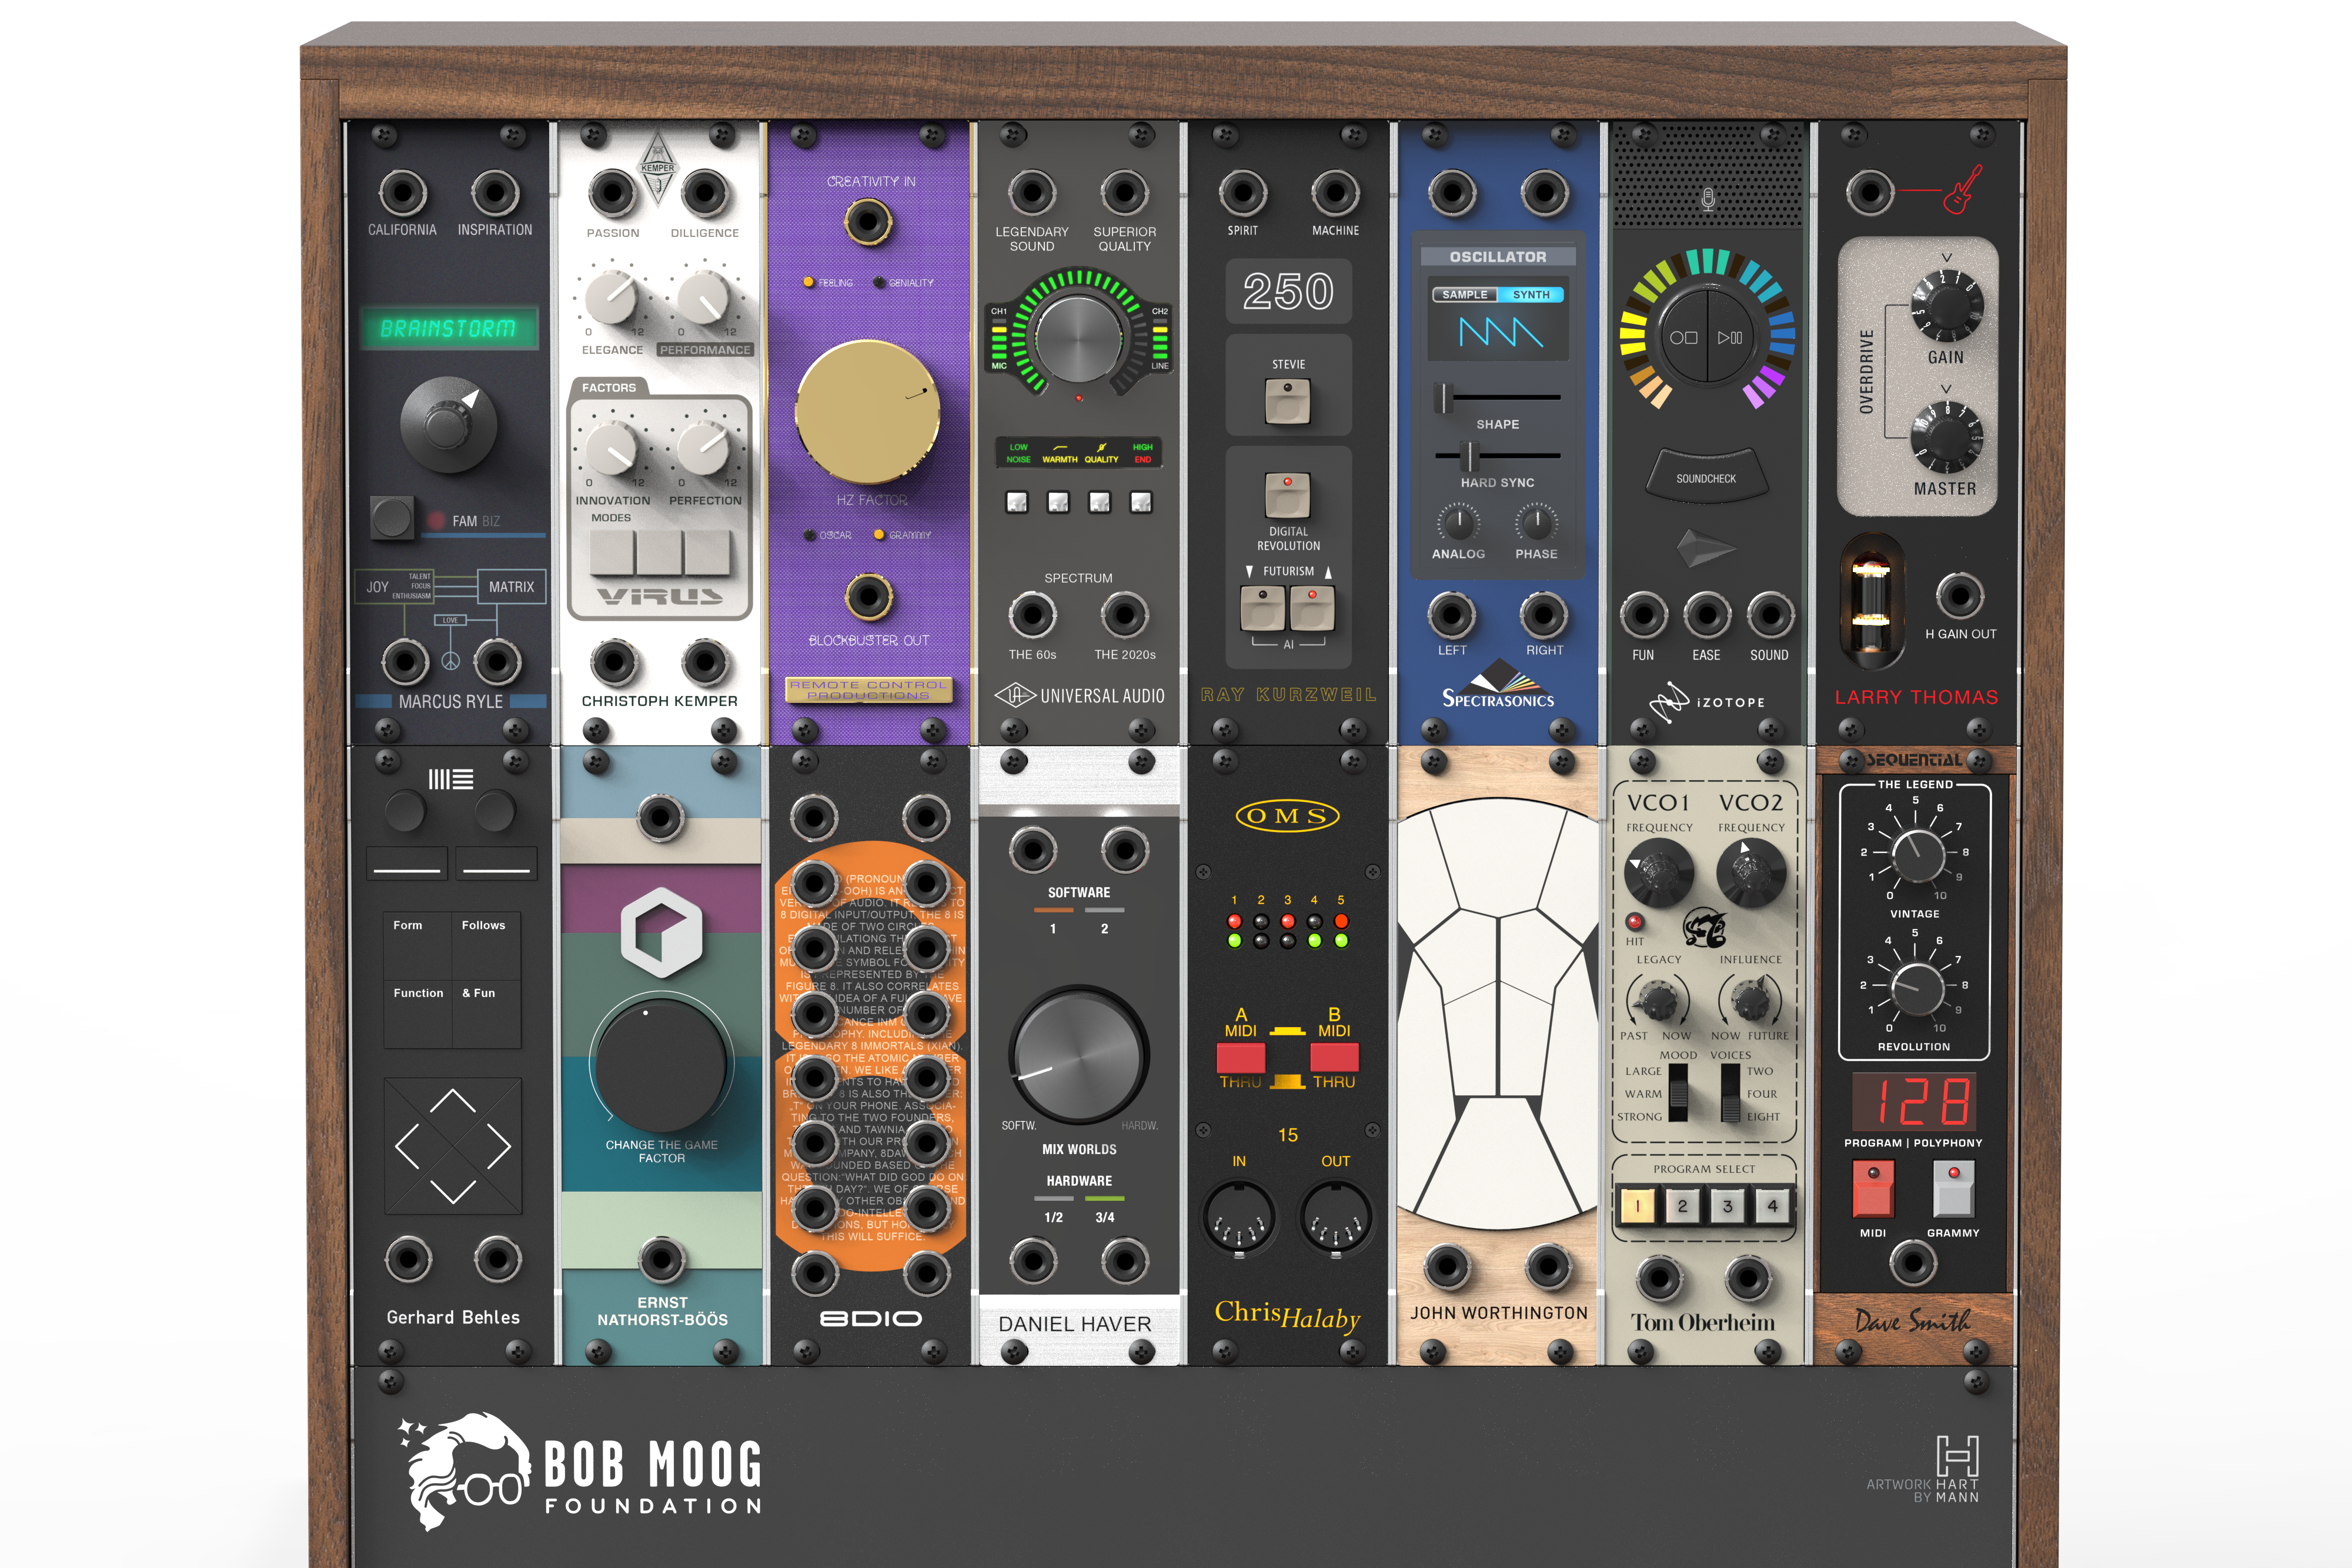The height and width of the screenshot is (1568, 2352).
Task: Click the SHAPE slider handle
Action: pyautogui.click(x=1443, y=397)
